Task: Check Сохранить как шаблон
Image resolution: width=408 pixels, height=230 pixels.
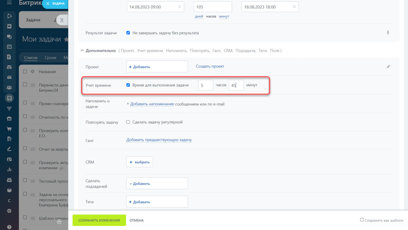Action: click(362, 220)
